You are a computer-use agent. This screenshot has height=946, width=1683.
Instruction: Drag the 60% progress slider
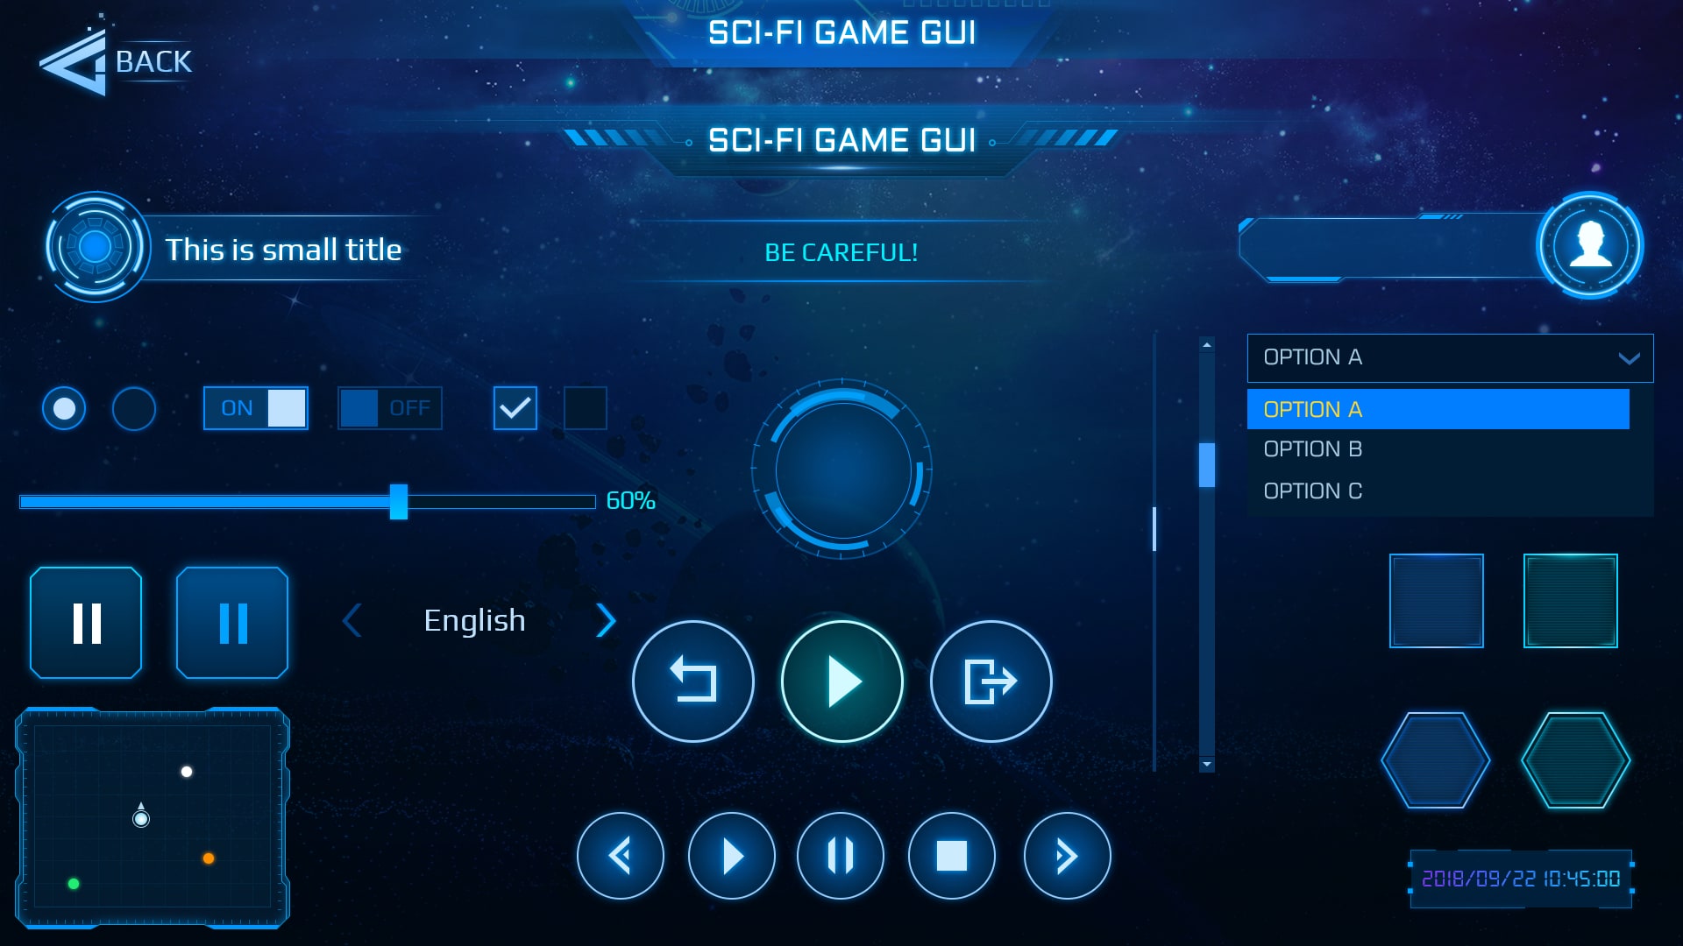[x=400, y=499]
